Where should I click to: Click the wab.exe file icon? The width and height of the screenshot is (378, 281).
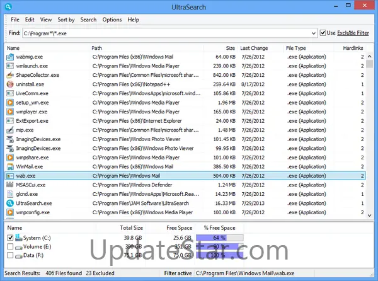tap(10, 176)
